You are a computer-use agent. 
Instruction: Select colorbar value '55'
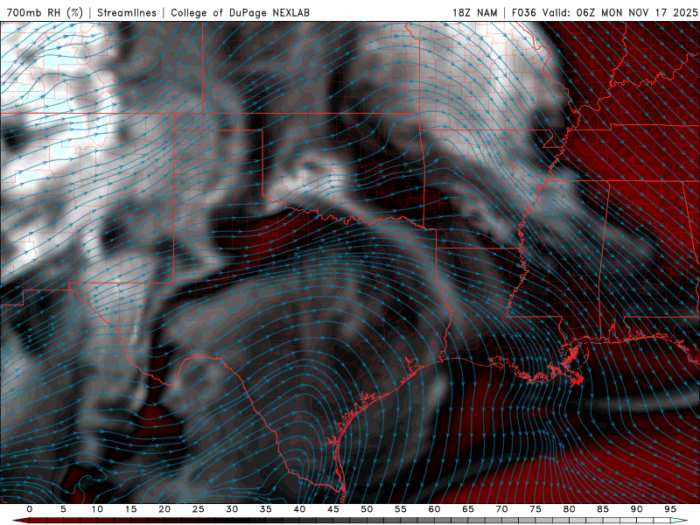click(401, 509)
